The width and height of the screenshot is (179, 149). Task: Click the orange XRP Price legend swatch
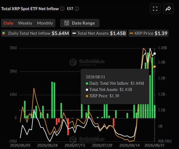(131, 34)
